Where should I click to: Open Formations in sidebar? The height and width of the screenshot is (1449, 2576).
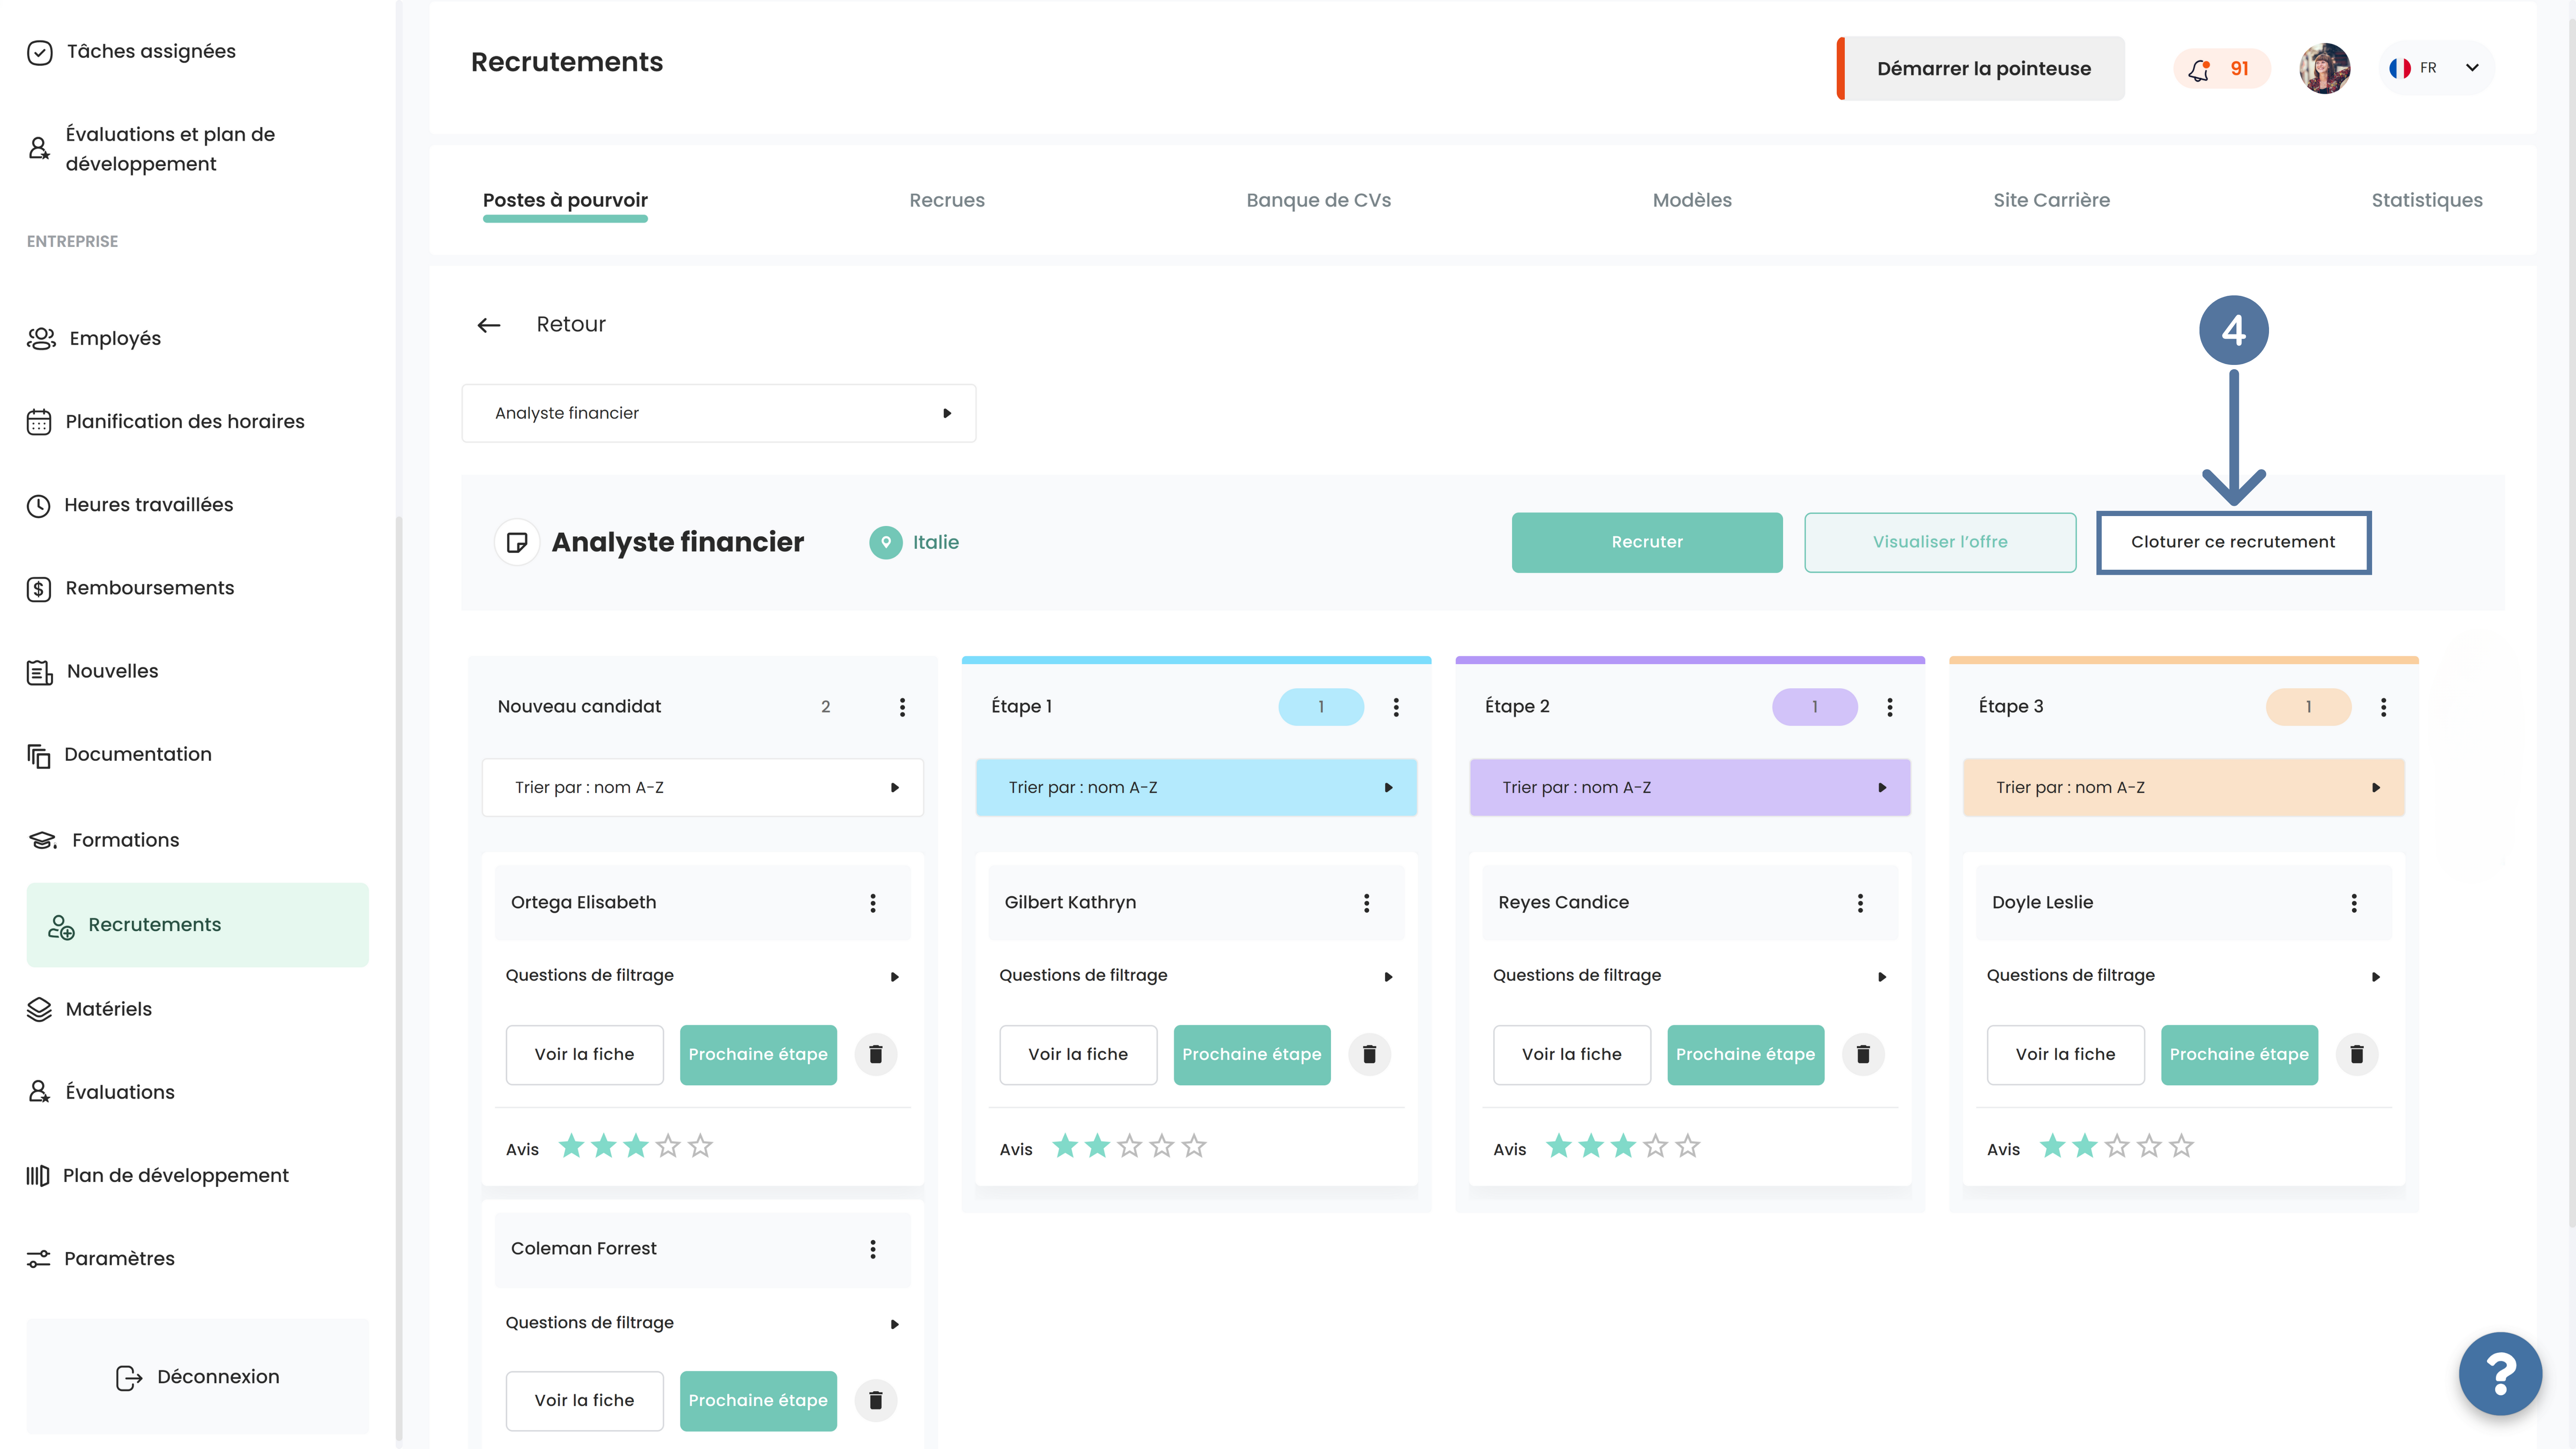[104, 840]
